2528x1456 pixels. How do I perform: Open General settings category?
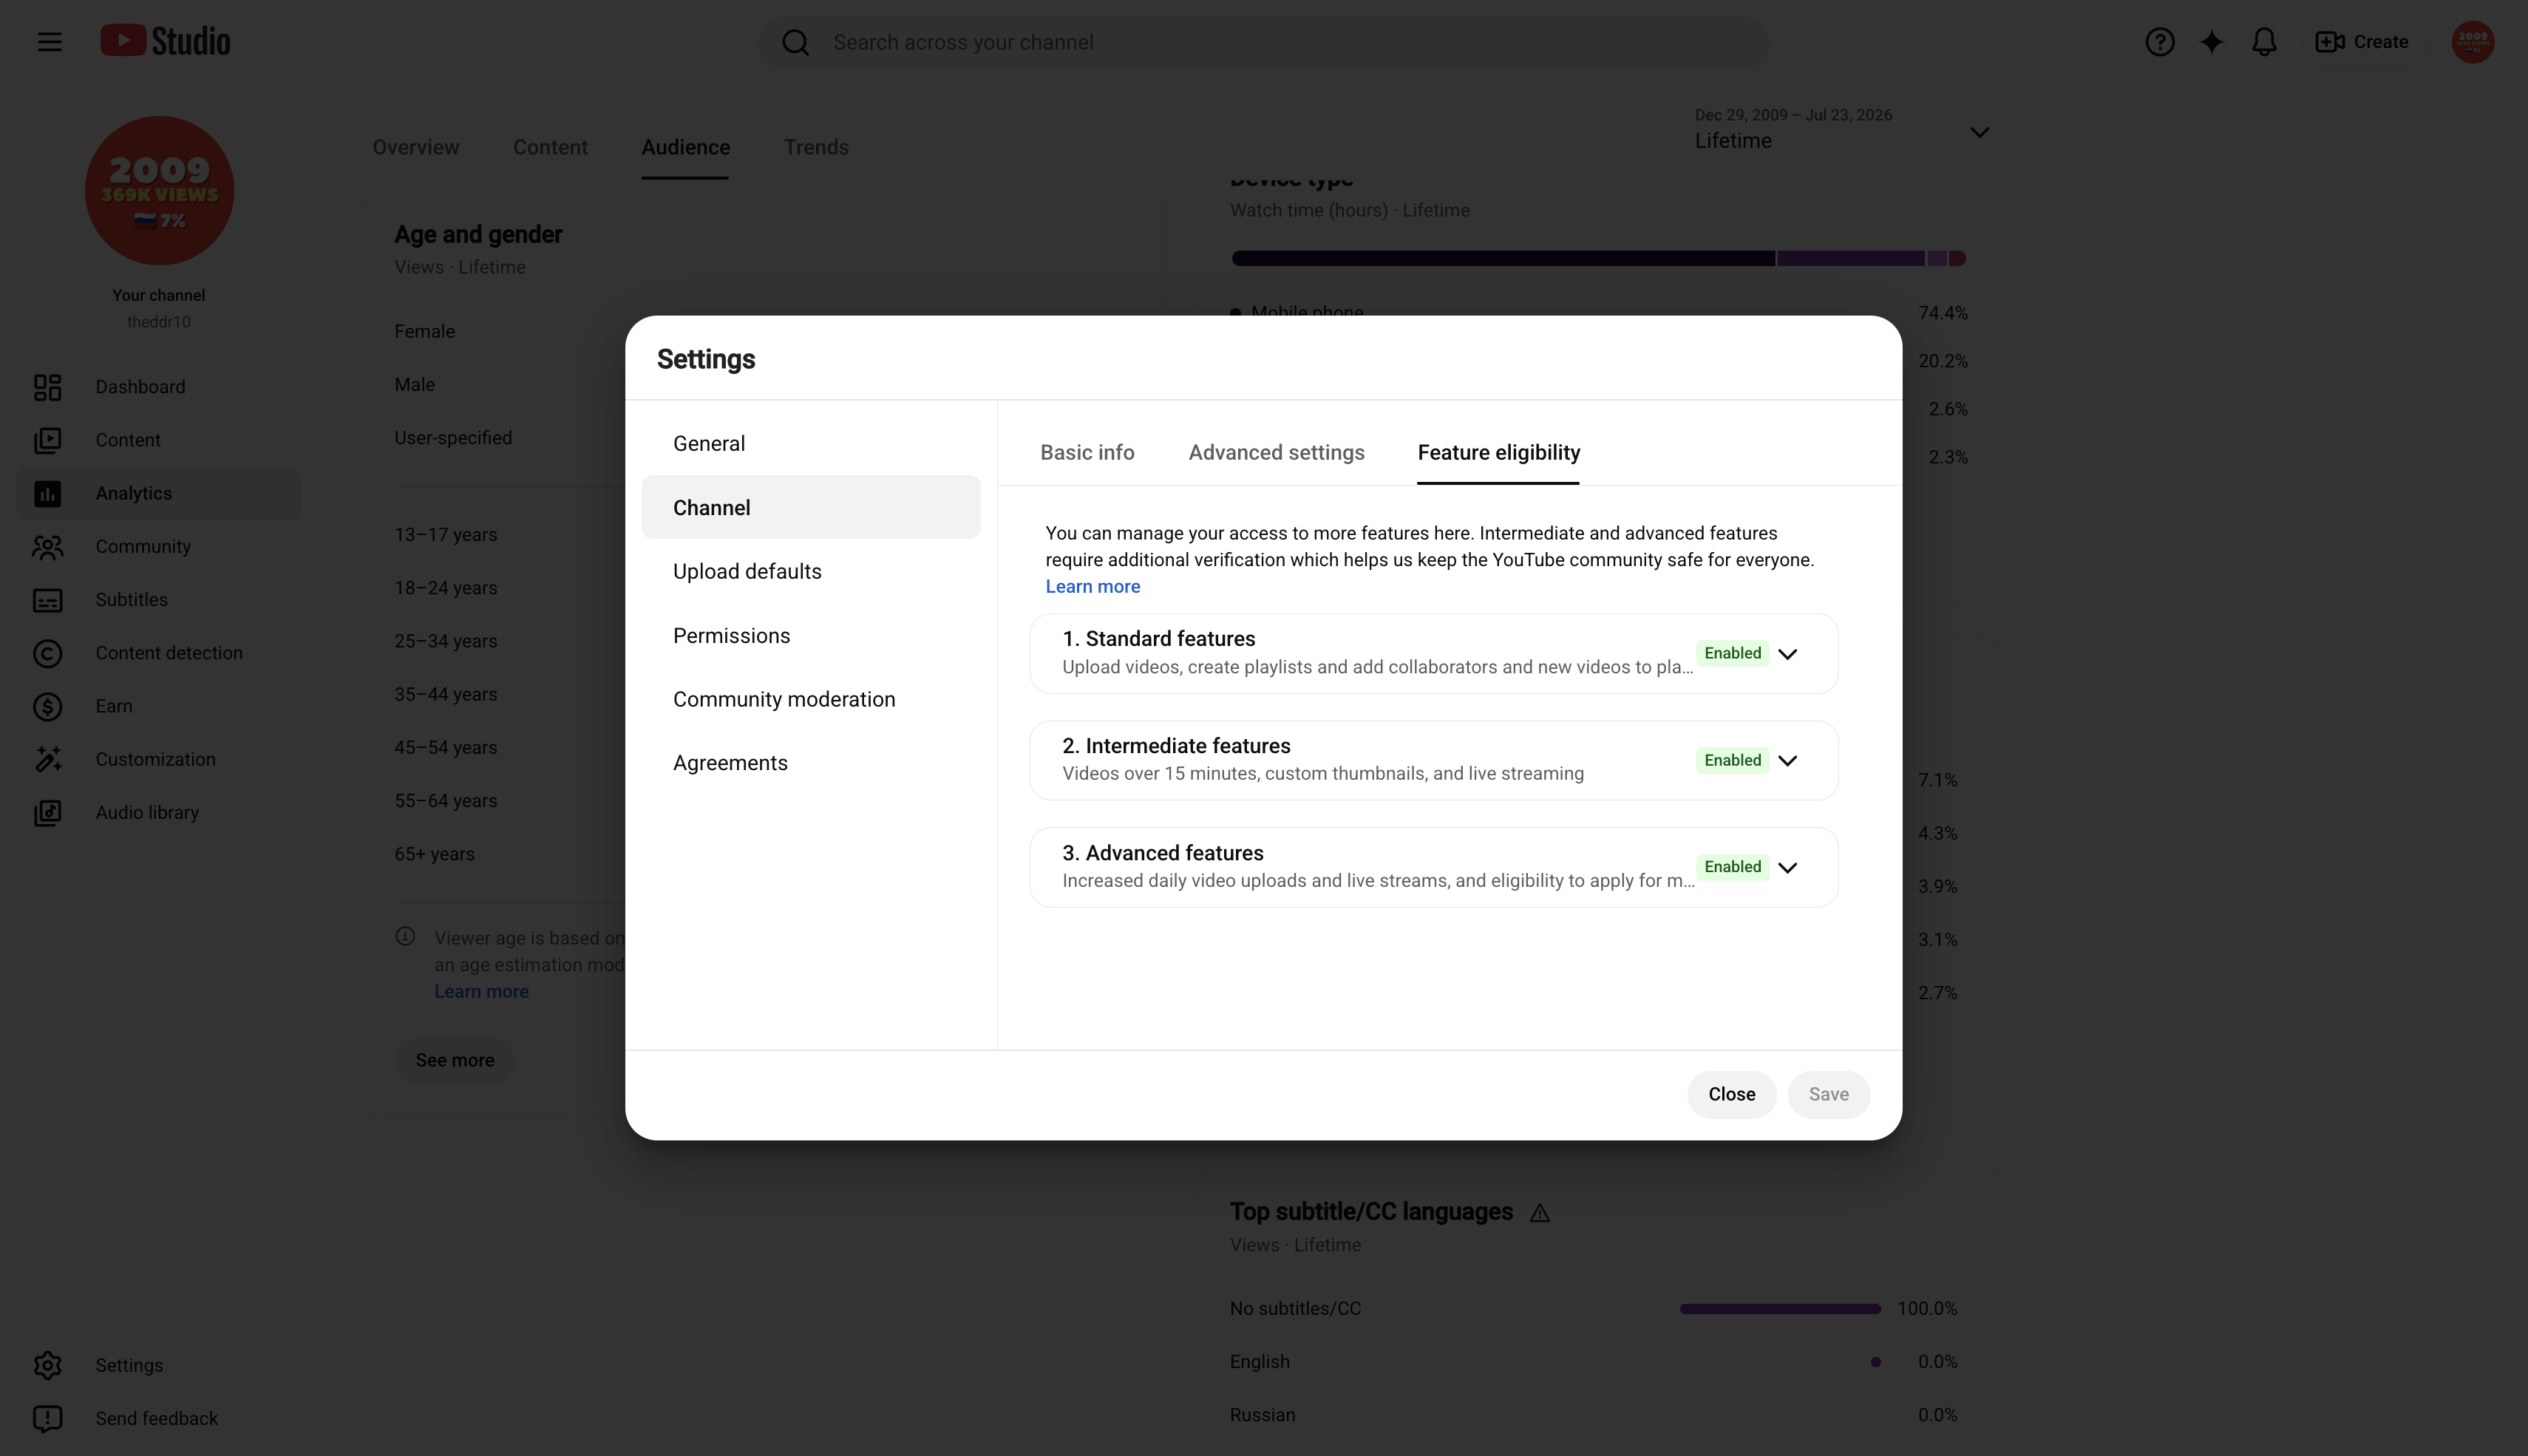point(811,443)
